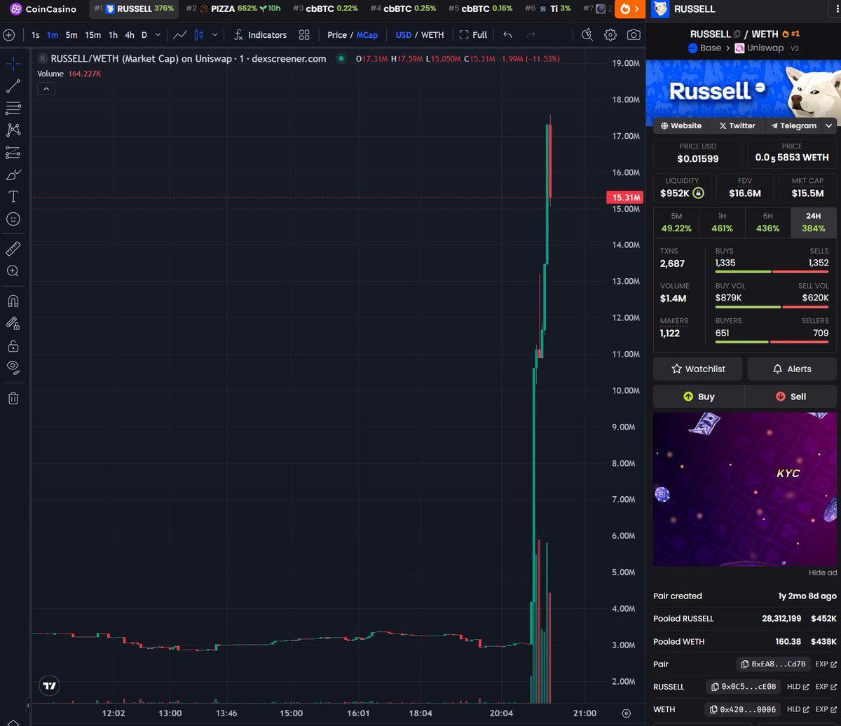Open the trending fire icon button
This screenshot has height=726, width=841.
click(x=629, y=9)
